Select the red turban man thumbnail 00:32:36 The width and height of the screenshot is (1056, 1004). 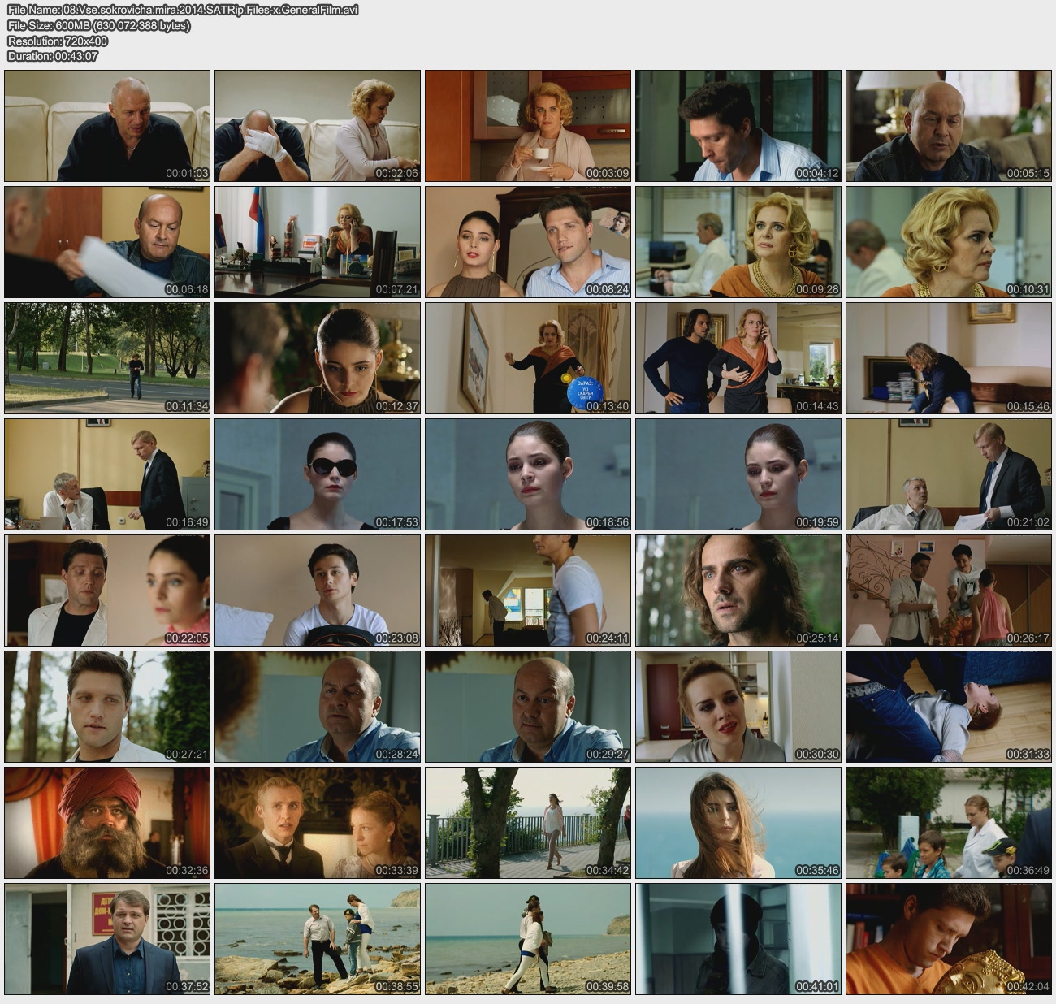coord(107,823)
